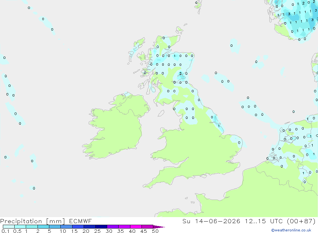The image size is (318, 233).
Task: Click the legend scale label "0.1"
Action: tap(5, 231)
